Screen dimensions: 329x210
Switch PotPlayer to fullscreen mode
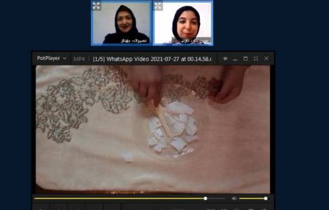coord(256,59)
